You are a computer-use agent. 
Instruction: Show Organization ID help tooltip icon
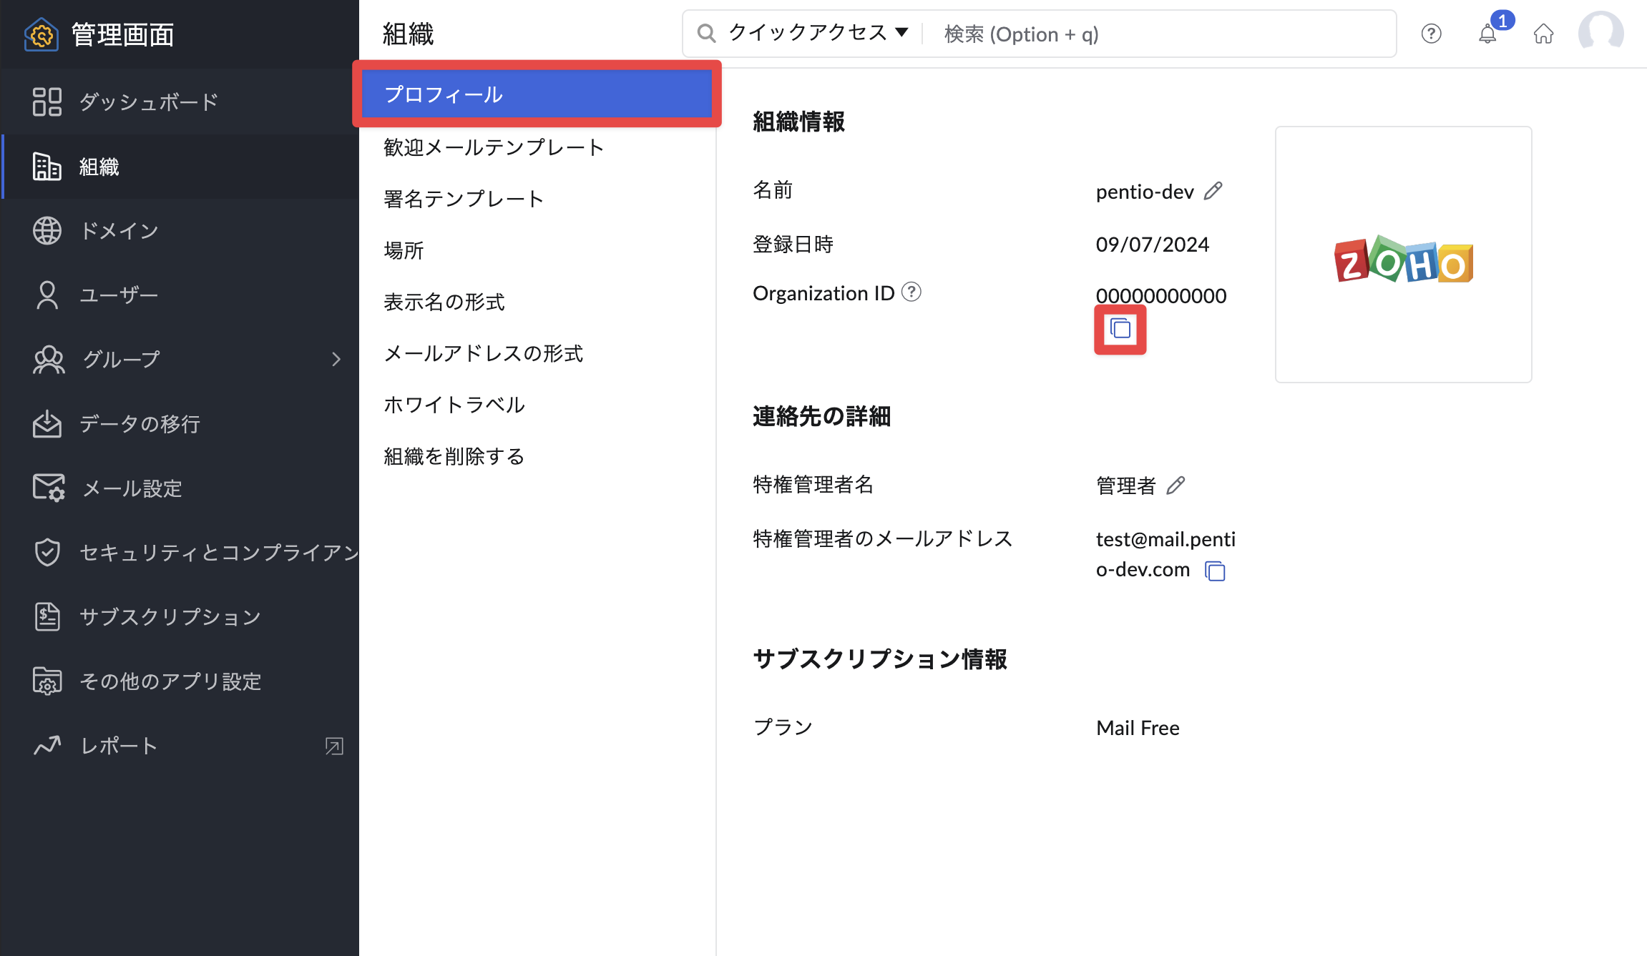pyautogui.click(x=912, y=292)
